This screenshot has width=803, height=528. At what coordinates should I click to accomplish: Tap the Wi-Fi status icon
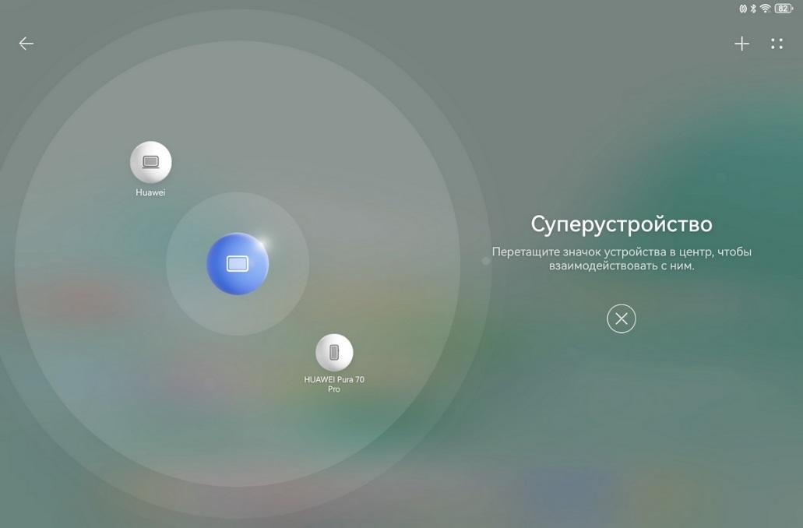coord(765,9)
